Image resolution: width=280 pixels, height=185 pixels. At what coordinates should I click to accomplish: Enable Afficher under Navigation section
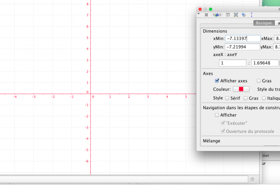pos(217,115)
